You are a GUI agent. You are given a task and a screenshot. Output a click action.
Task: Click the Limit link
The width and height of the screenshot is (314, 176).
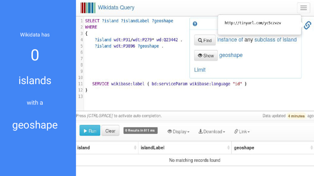[x=200, y=70]
